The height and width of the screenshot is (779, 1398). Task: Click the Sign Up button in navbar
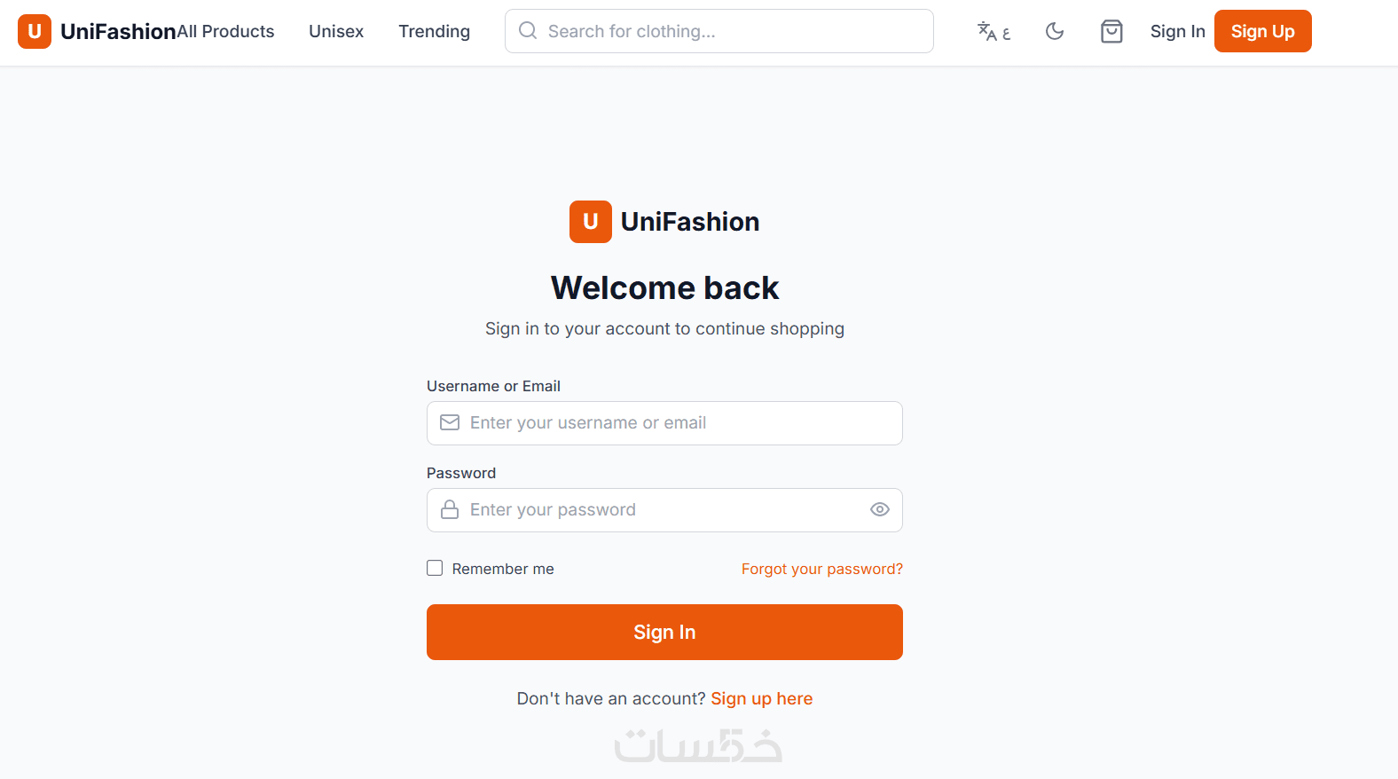[1262, 32]
